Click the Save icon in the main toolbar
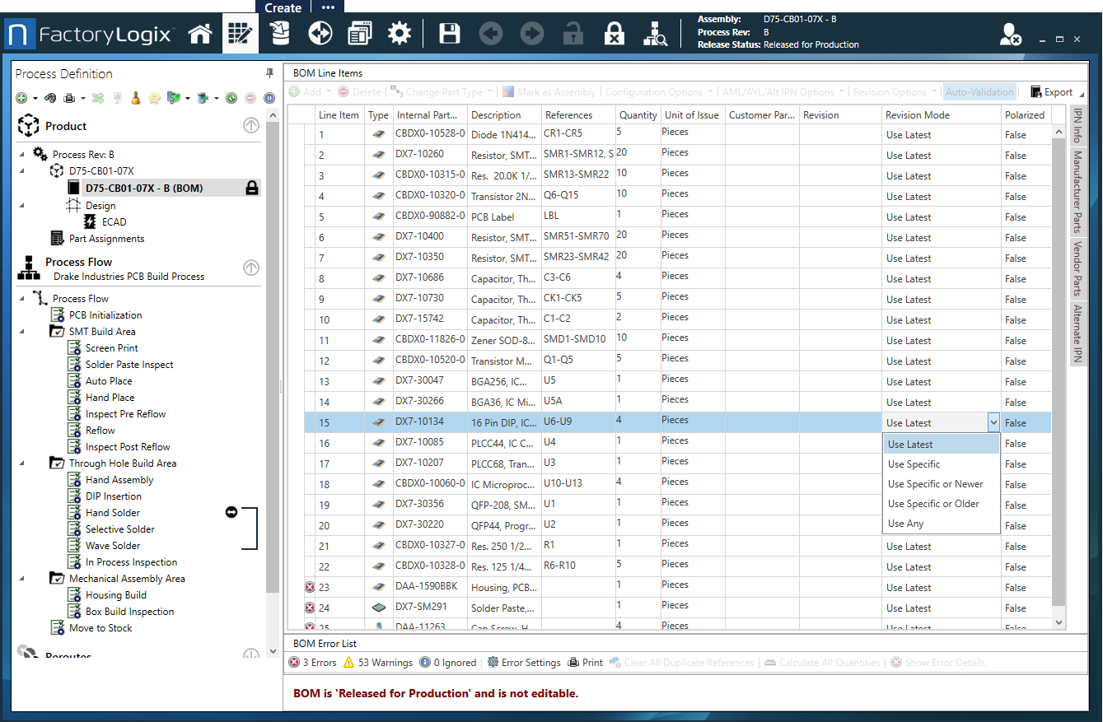This screenshot has height=722, width=1103. 448,33
